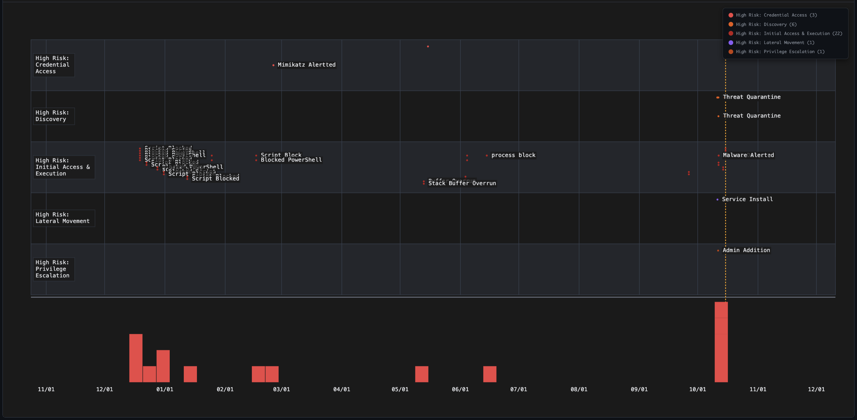This screenshot has height=420, width=857.
Task: Select the "Service Install" lateral movement event
Action: pos(717,199)
